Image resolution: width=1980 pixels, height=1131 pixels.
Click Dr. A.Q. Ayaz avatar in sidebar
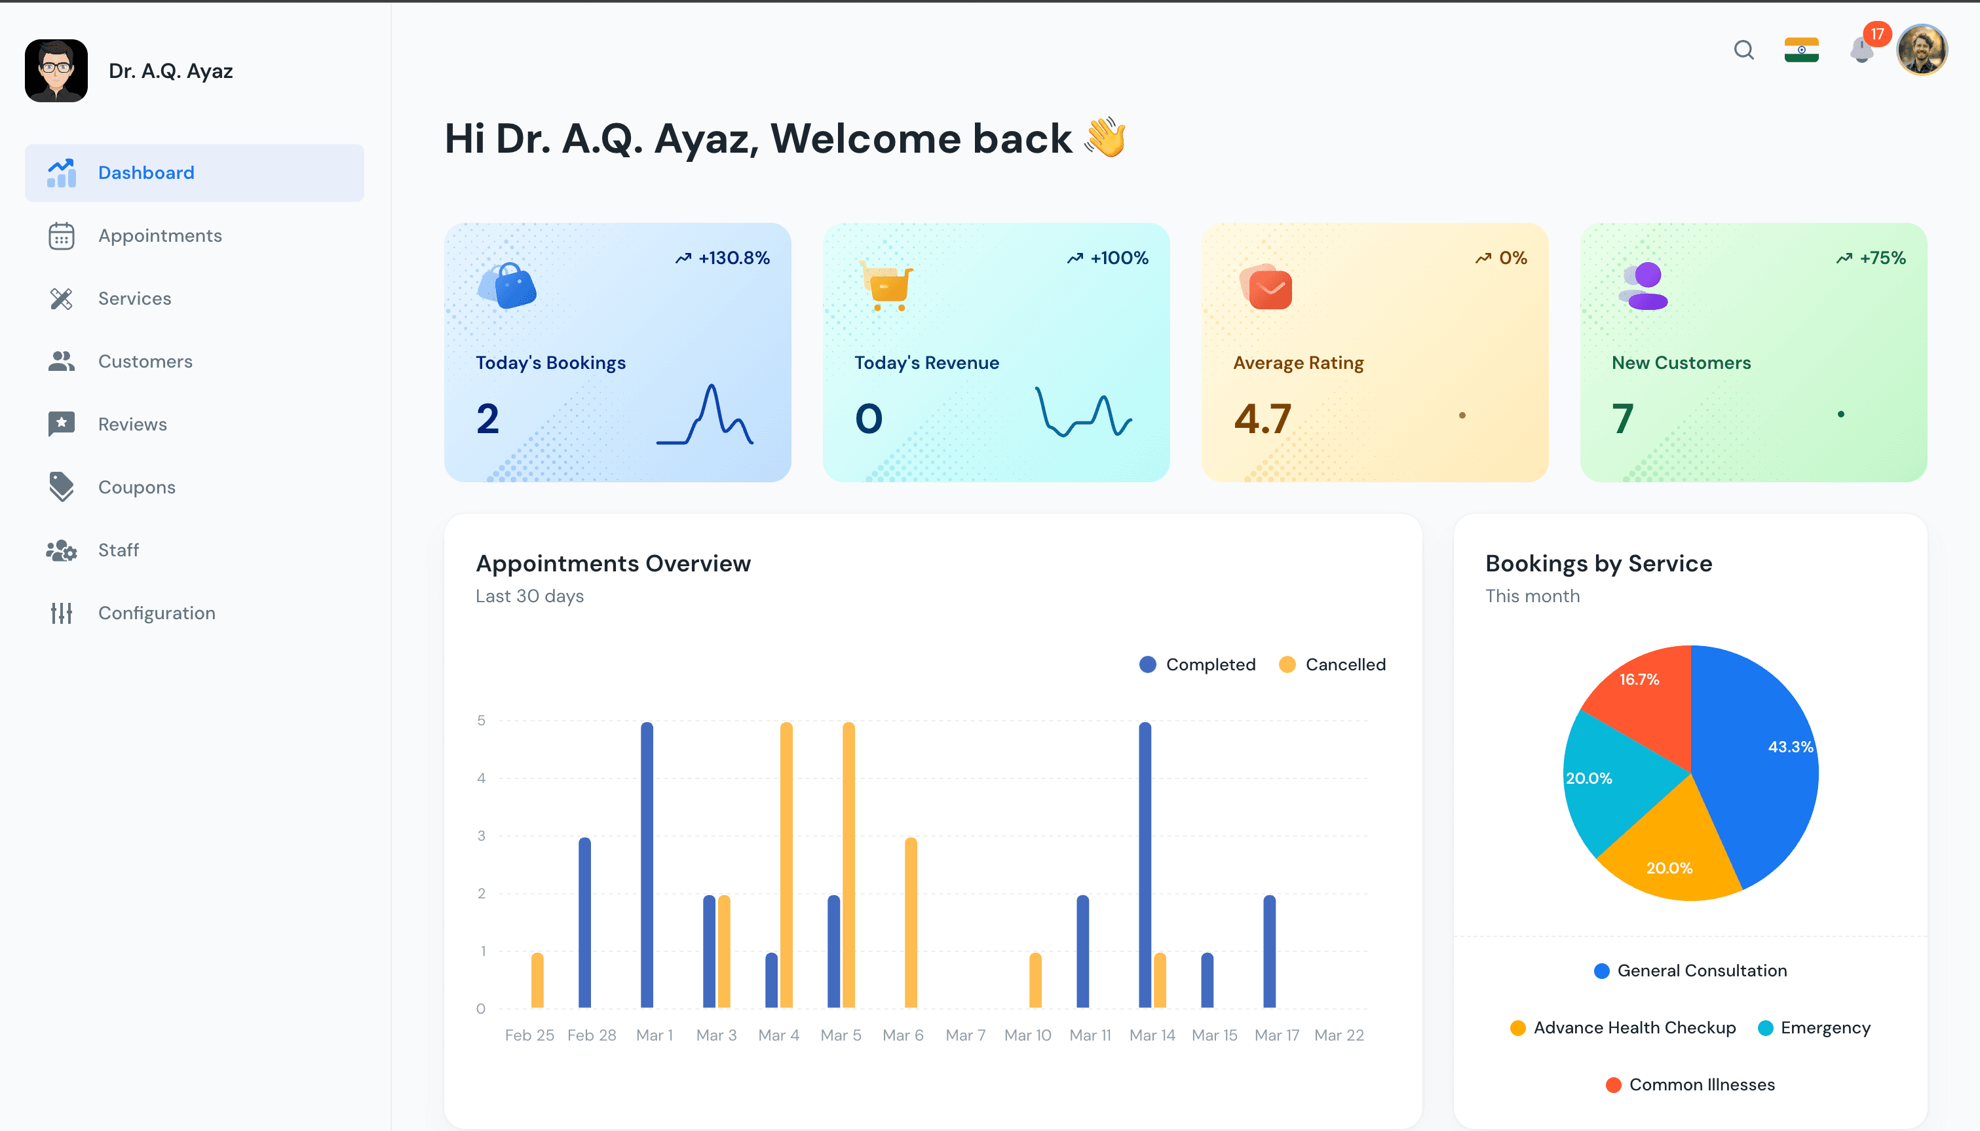(x=57, y=70)
